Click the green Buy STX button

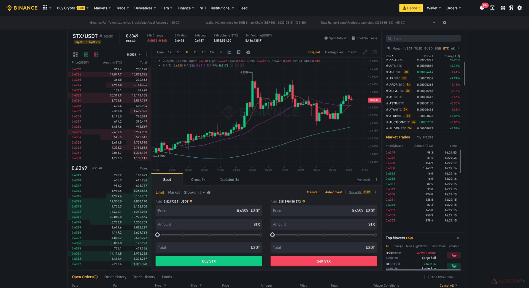tap(209, 261)
